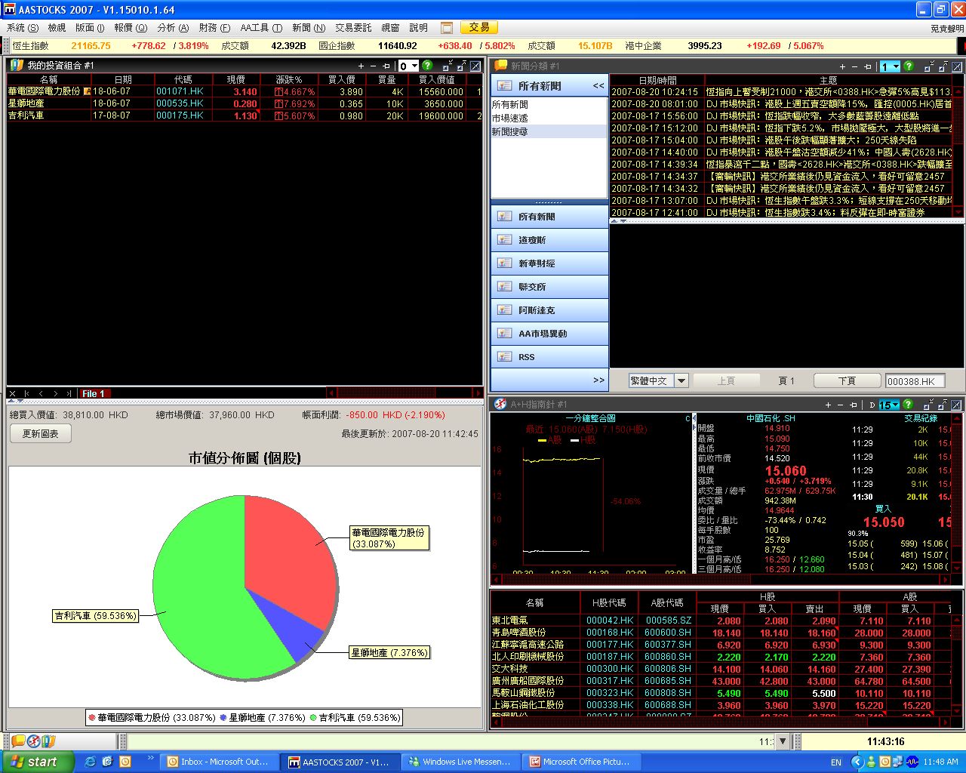Image resolution: width=966 pixels, height=773 pixels.
Task: Open the bottom status bar dropdown arrow
Action: tap(783, 742)
